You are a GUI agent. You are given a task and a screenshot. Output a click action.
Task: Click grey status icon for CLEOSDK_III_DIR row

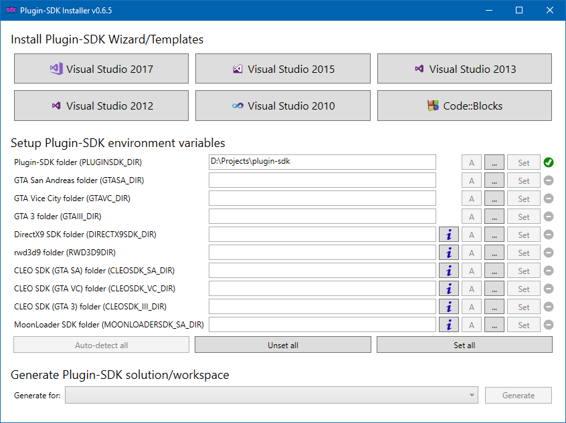[x=549, y=307]
